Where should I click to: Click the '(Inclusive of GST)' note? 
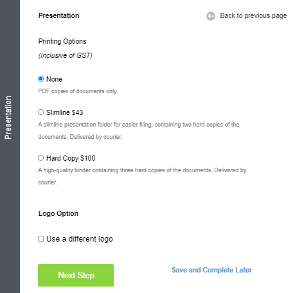point(65,55)
